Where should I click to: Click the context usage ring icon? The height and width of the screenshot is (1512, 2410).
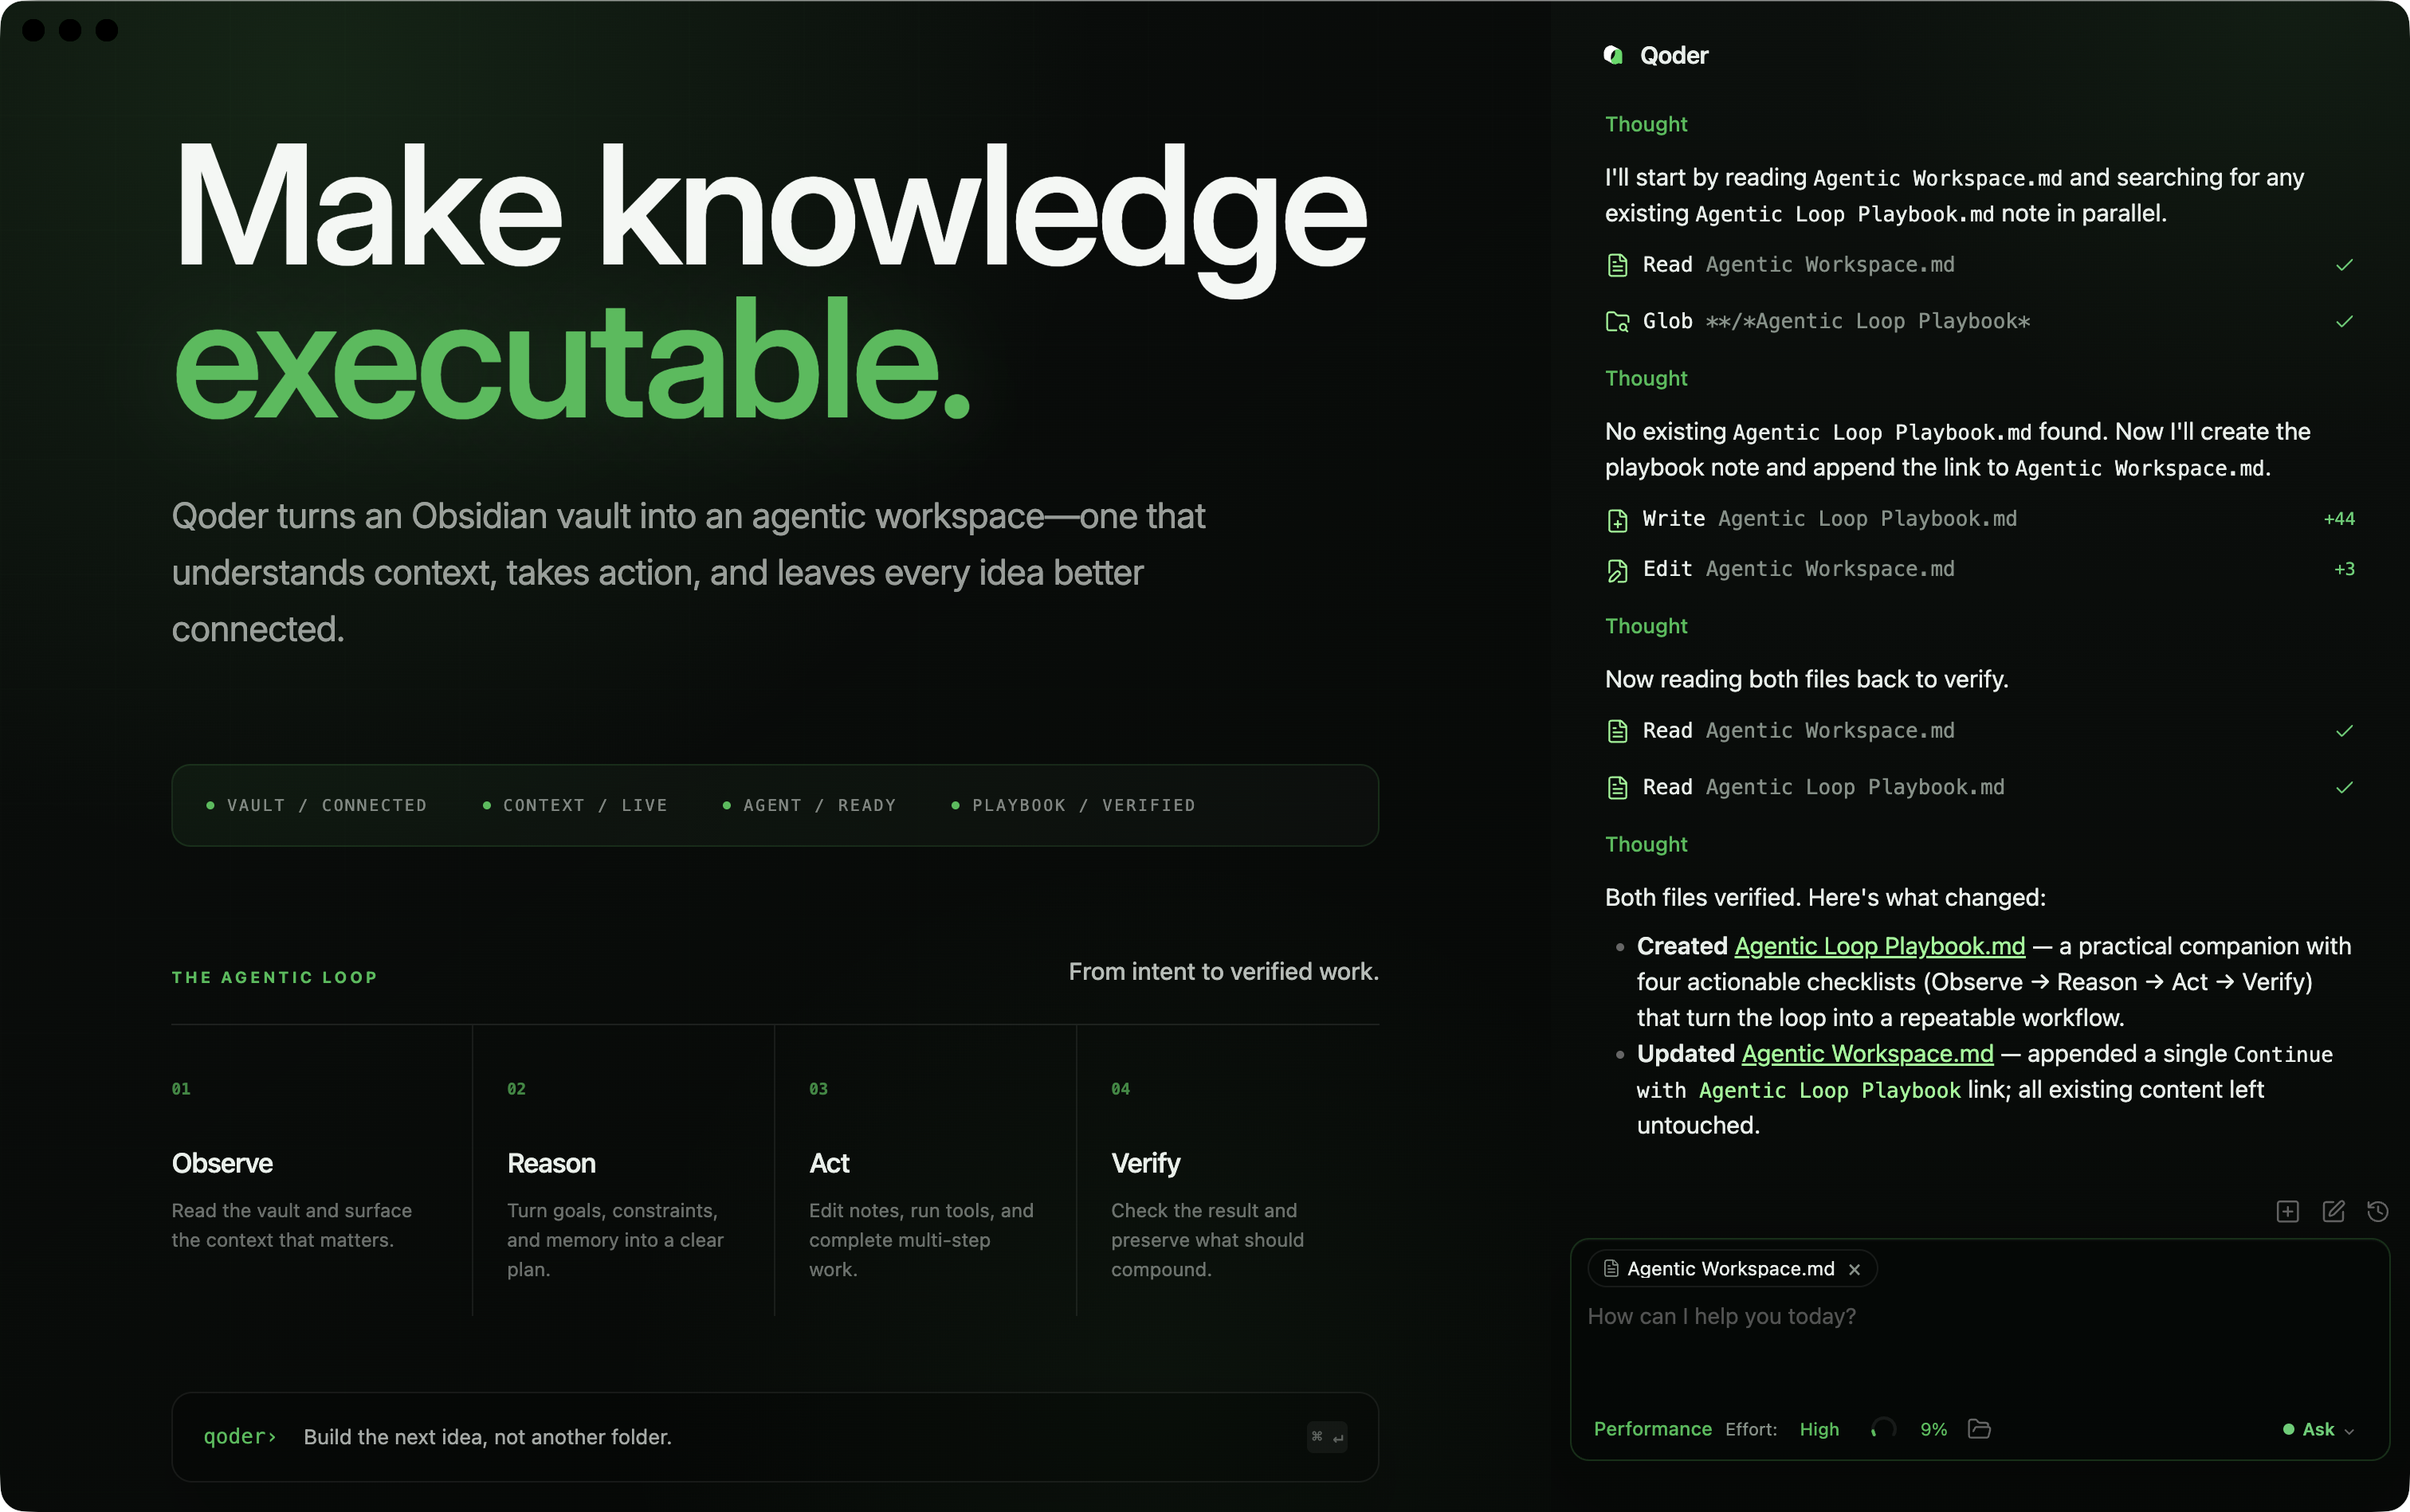(1884, 1429)
